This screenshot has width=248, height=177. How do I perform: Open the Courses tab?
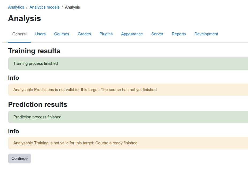[62, 34]
